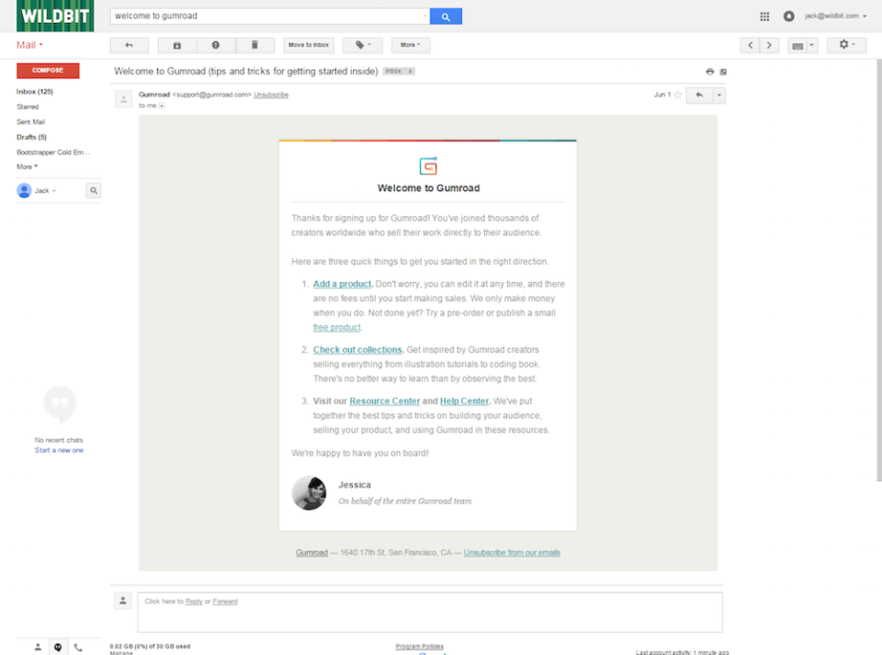Open the account notifications icon
Viewport: 882px width, 655px height.
[x=788, y=17]
